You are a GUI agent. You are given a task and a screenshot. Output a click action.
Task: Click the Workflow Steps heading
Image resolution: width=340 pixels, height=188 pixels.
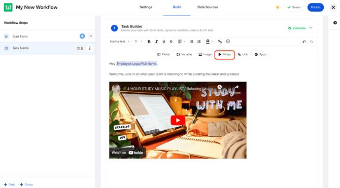[x=16, y=23]
